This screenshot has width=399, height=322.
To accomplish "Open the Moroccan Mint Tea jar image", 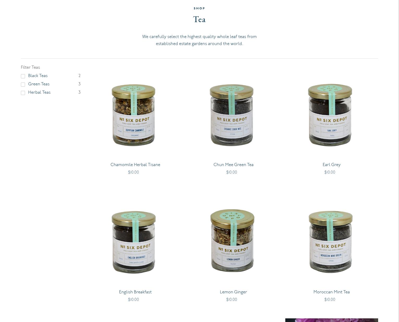I will click(x=330, y=242).
